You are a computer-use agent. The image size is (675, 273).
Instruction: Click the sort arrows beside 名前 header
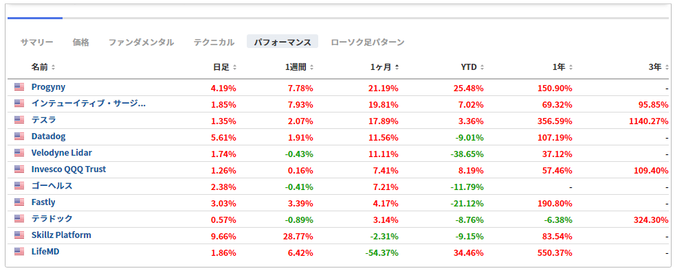tap(54, 67)
